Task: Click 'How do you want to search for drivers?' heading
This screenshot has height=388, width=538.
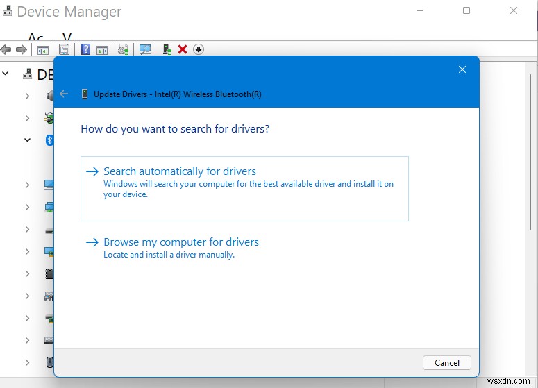Action: click(x=175, y=129)
